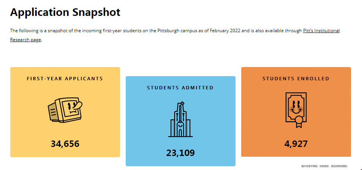Click the Application Snapshot heading

65,12
